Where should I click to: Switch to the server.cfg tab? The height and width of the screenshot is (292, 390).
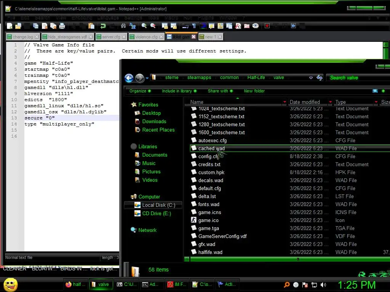(x=111, y=37)
